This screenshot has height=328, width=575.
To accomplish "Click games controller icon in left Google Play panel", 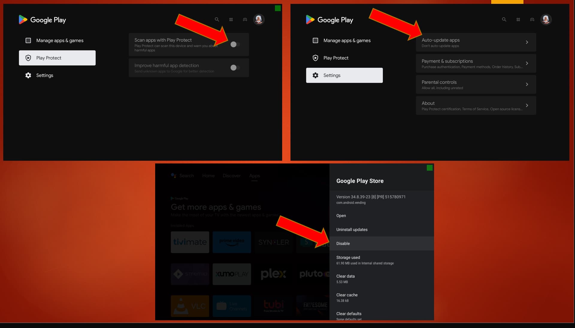I will 245,19.
